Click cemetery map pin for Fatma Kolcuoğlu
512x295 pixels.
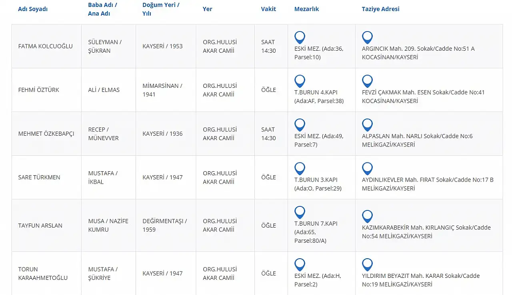[300, 38]
